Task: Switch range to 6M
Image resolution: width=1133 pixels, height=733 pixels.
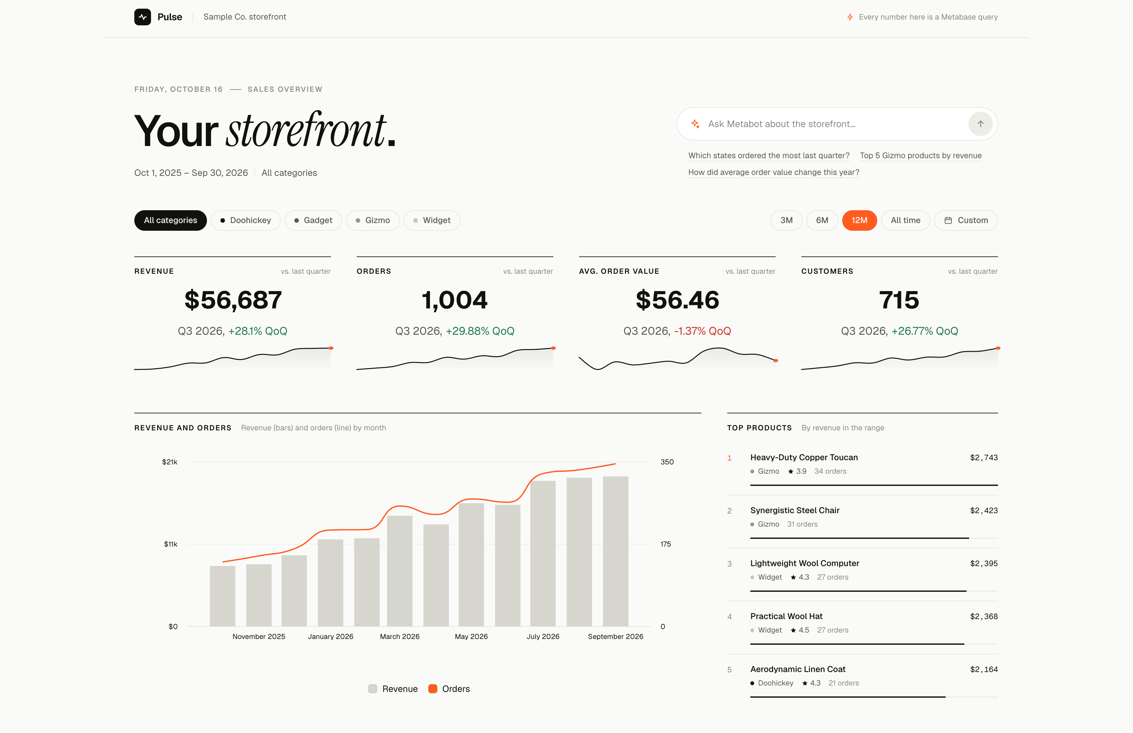Action: 822,220
